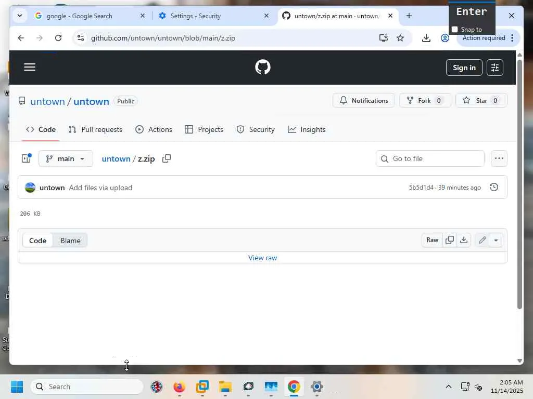Screen dimensions: 533x399
Task: Close the Settings - Security tab
Action: [266, 16]
